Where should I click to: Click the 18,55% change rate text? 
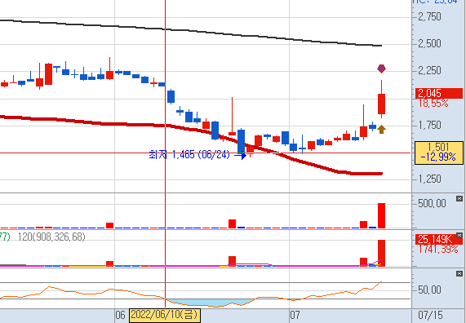pos(433,103)
